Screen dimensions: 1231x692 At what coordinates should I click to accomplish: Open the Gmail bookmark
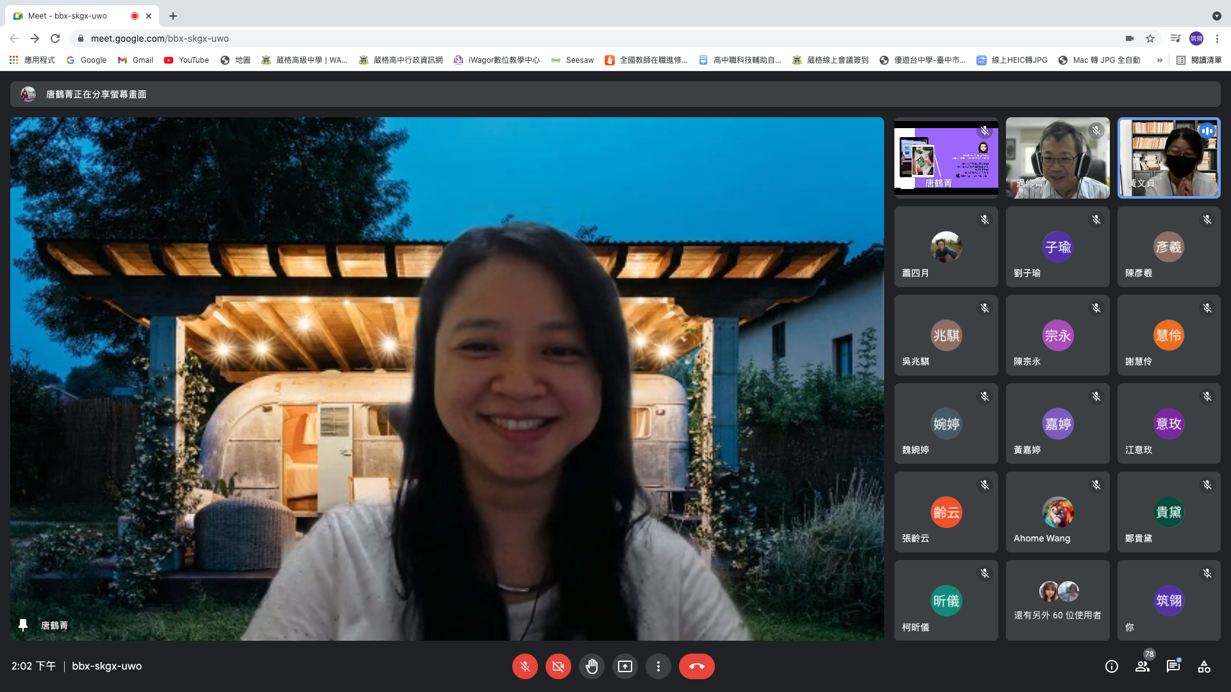pyautogui.click(x=135, y=60)
